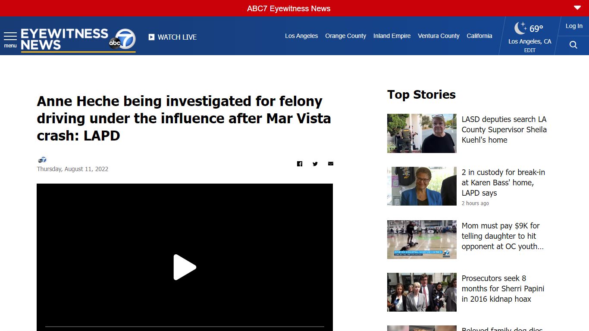Click the moon weather icon
The width and height of the screenshot is (589, 331).
click(520, 28)
